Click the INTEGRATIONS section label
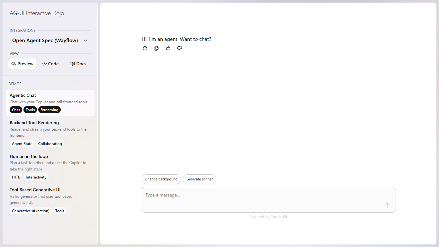The width and height of the screenshot is (439, 247). coord(22,31)
